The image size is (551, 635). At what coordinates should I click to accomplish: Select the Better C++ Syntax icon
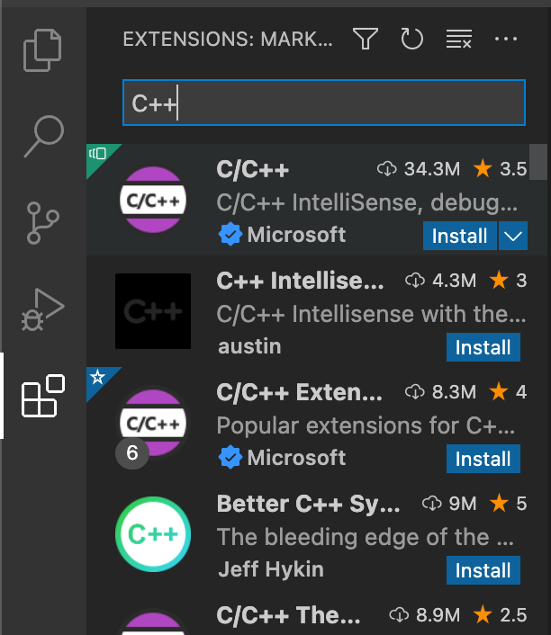click(x=153, y=534)
